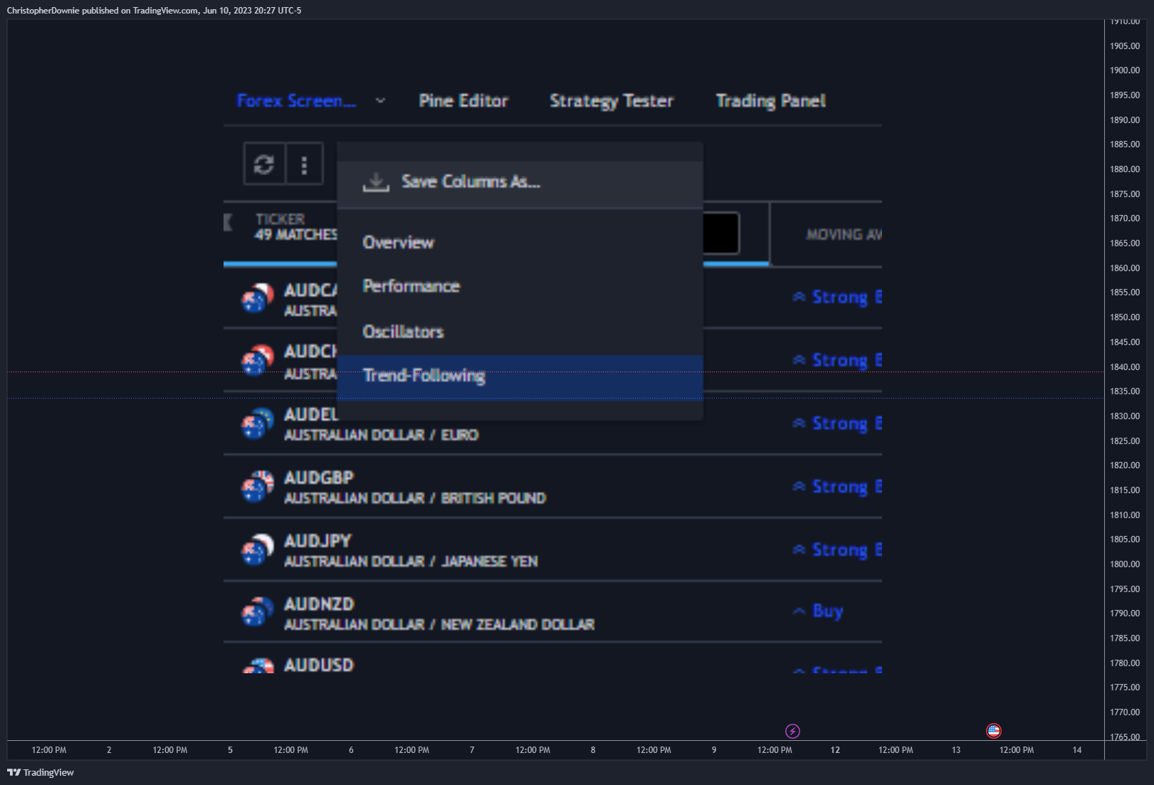This screenshot has height=785, width=1154.
Task: Click the AUDJPY ticker name
Action: coord(318,541)
